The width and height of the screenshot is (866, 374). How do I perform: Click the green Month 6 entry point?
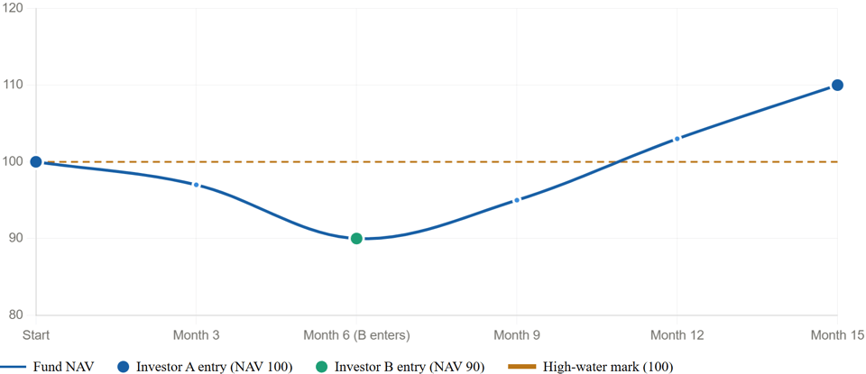point(356,239)
